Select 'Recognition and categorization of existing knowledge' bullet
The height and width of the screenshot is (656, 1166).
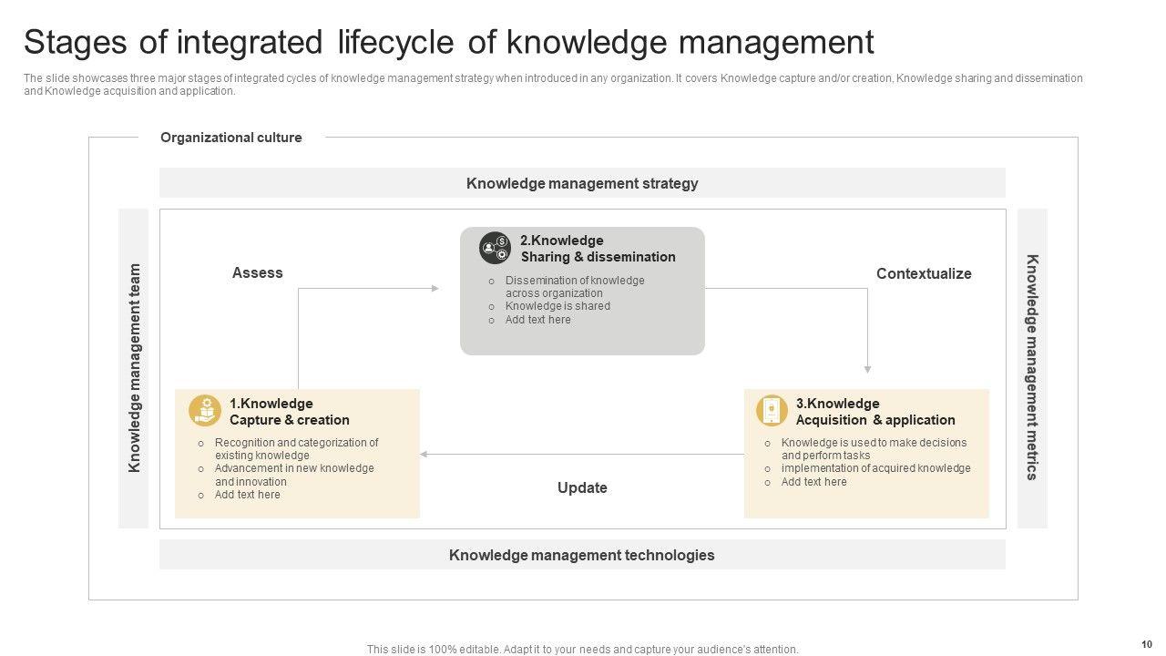tap(297, 449)
